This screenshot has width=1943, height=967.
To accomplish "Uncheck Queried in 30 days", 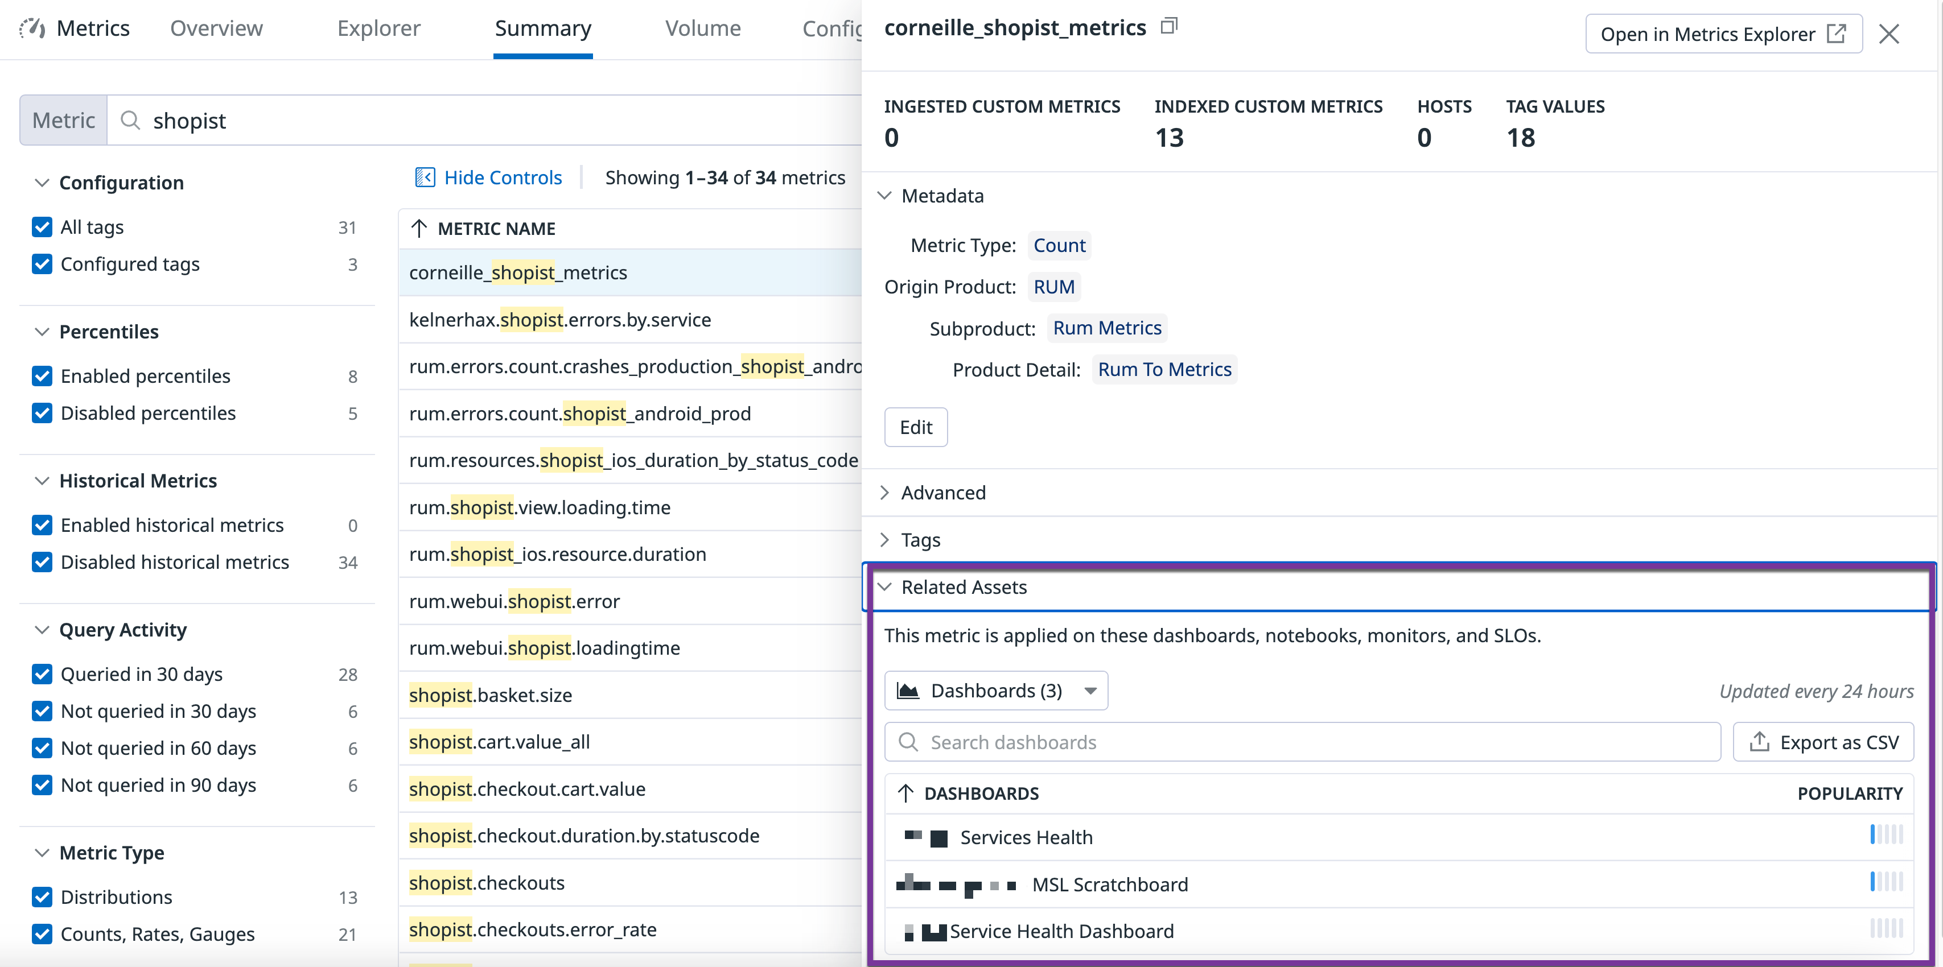I will coord(42,674).
